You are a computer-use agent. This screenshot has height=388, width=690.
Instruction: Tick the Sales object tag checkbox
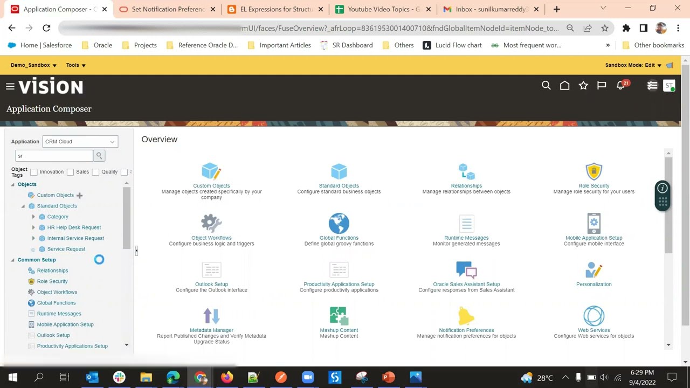(x=70, y=172)
